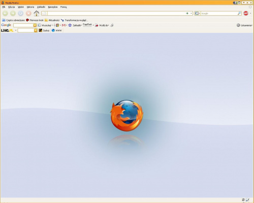
Task: Click the Forward navigation arrow
Action: (13, 13)
